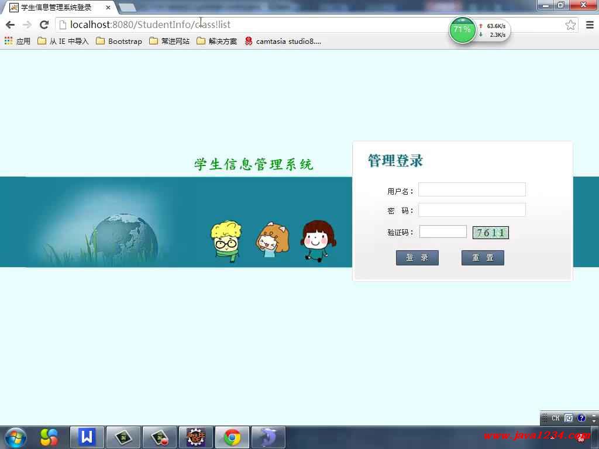Click the 用户名 label text
This screenshot has height=449, width=599.
400,191
